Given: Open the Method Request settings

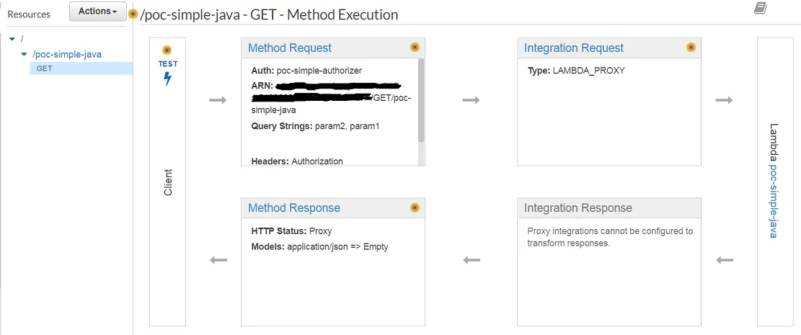Looking at the screenshot, I should [290, 48].
